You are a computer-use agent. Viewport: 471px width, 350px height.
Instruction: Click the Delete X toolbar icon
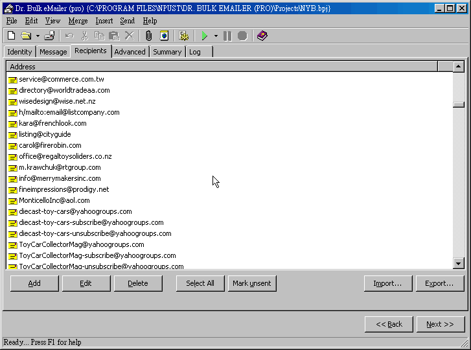click(x=129, y=36)
